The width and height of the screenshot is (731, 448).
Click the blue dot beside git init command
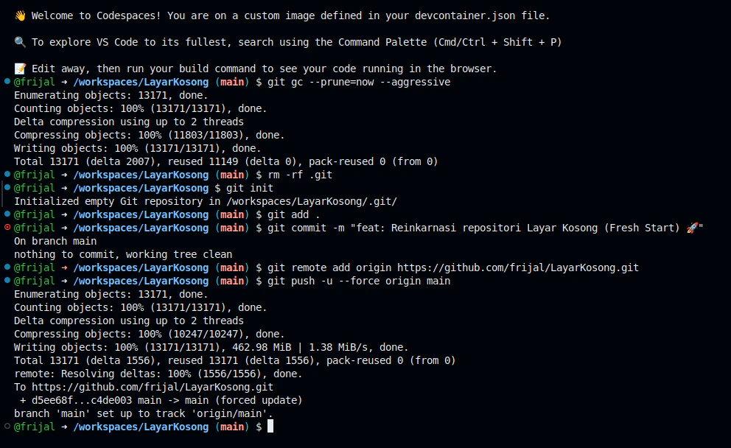(7, 187)
